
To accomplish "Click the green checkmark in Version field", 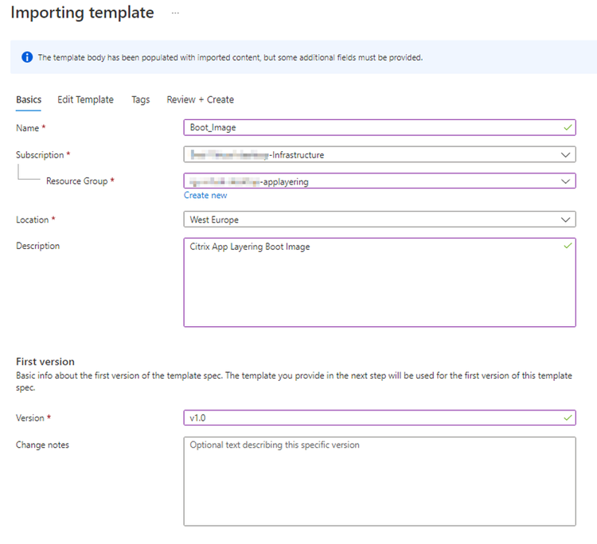I will tap(568, 418).
